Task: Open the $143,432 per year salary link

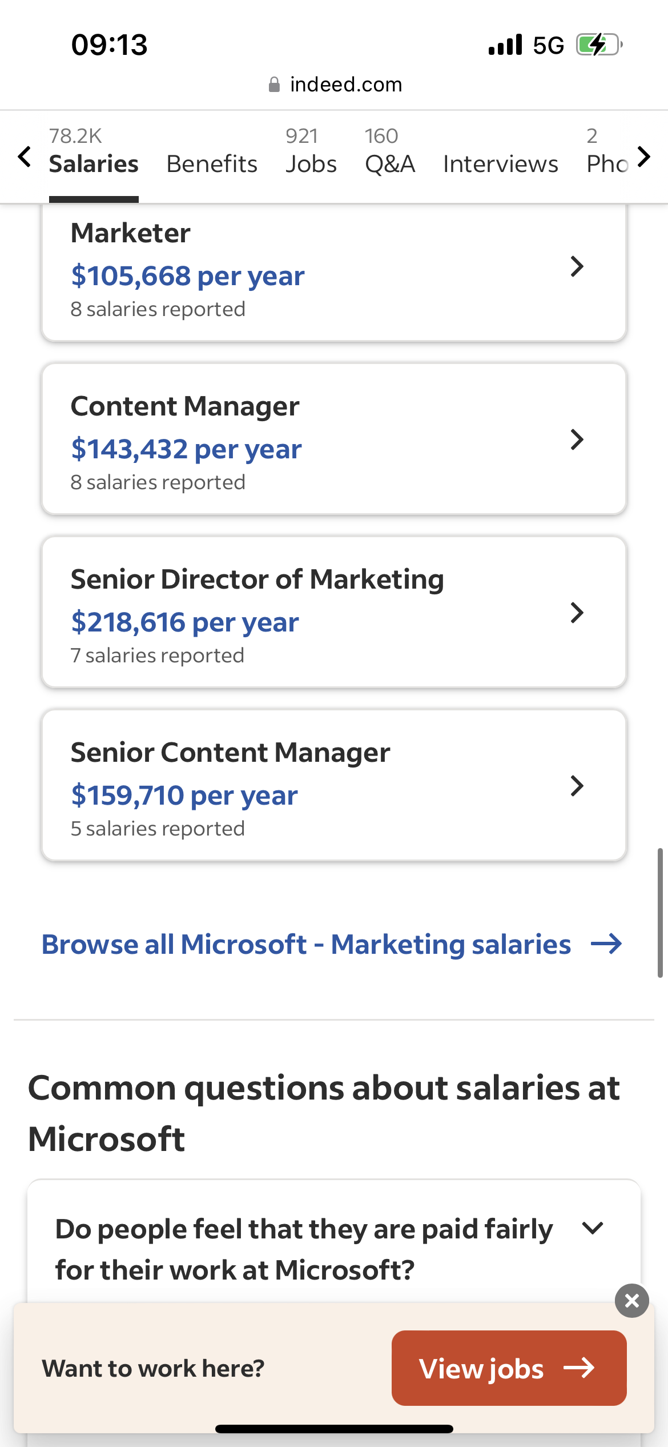Action: tap(186, 449)
